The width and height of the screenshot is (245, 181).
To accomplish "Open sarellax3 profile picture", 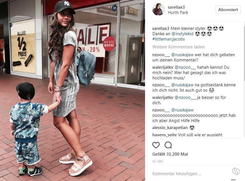I will tap(158, 10).
